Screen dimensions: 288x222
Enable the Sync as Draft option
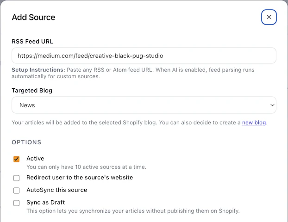[x=16, y=203]
